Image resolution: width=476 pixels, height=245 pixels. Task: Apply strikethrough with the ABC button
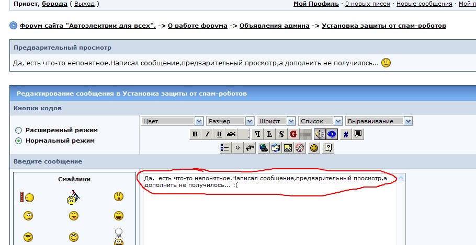tap(231, 134)
